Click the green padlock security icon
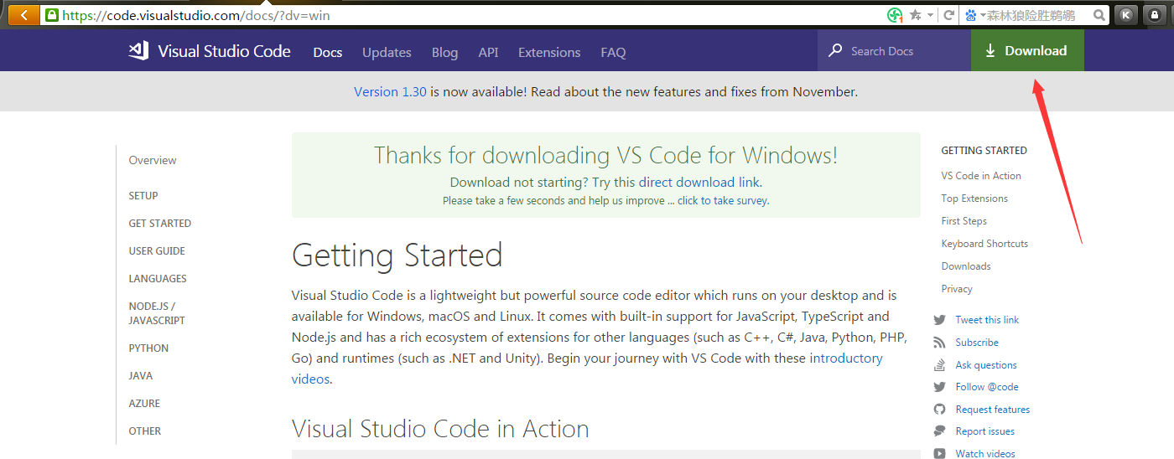The image size is (1174, 459). [52, 15]
